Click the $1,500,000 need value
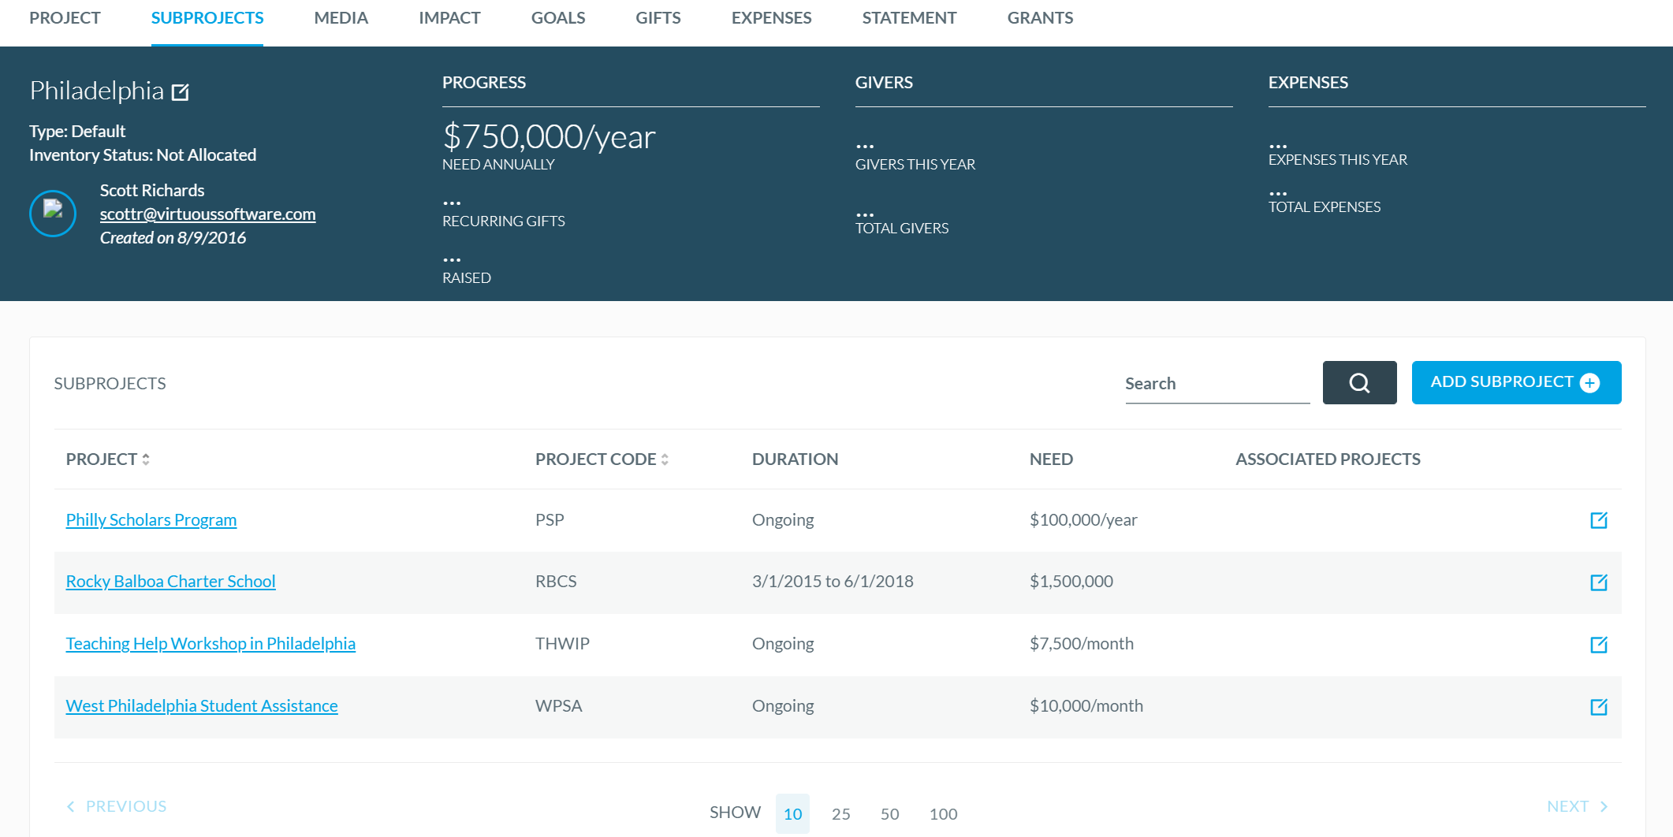 [x=1071, y=582]
